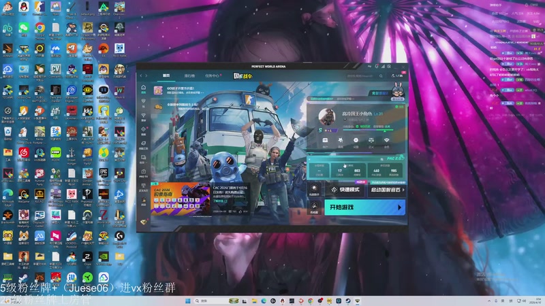Select the 快速模式 quick mode button
Screen dimensions: 545x306
[345, 190]
